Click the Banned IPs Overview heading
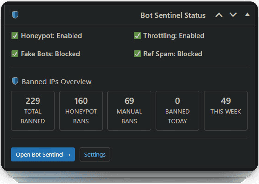 (56, 82)
